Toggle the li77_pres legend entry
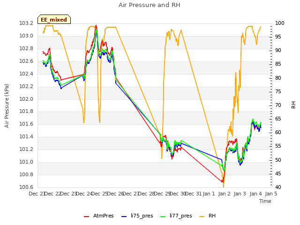The height and width of the screenshot is (225, 300). (x=176, y=216)
